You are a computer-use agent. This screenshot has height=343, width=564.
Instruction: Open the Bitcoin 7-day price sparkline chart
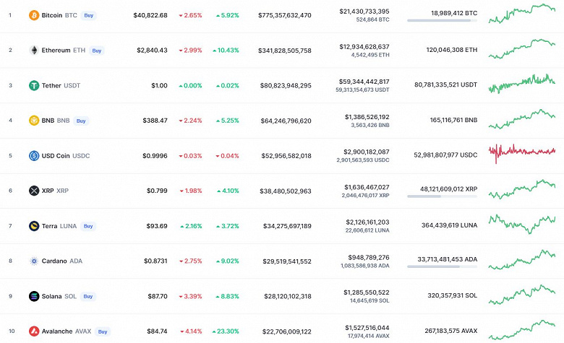tap(522, 14)
